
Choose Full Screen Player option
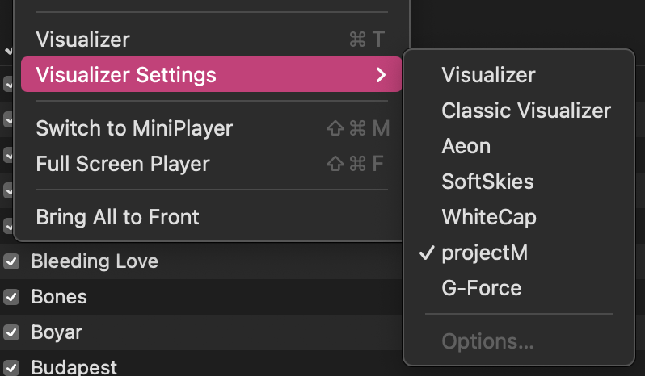(123, 164)
